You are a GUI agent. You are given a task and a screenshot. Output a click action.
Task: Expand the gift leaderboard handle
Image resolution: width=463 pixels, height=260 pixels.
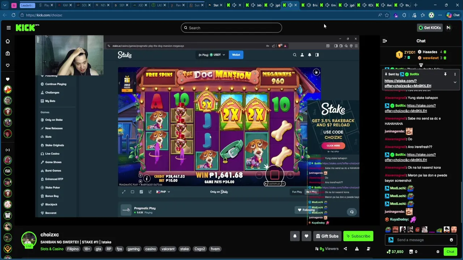coord(421,65)
